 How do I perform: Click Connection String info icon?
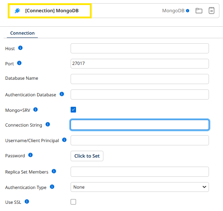click(48, 124)
